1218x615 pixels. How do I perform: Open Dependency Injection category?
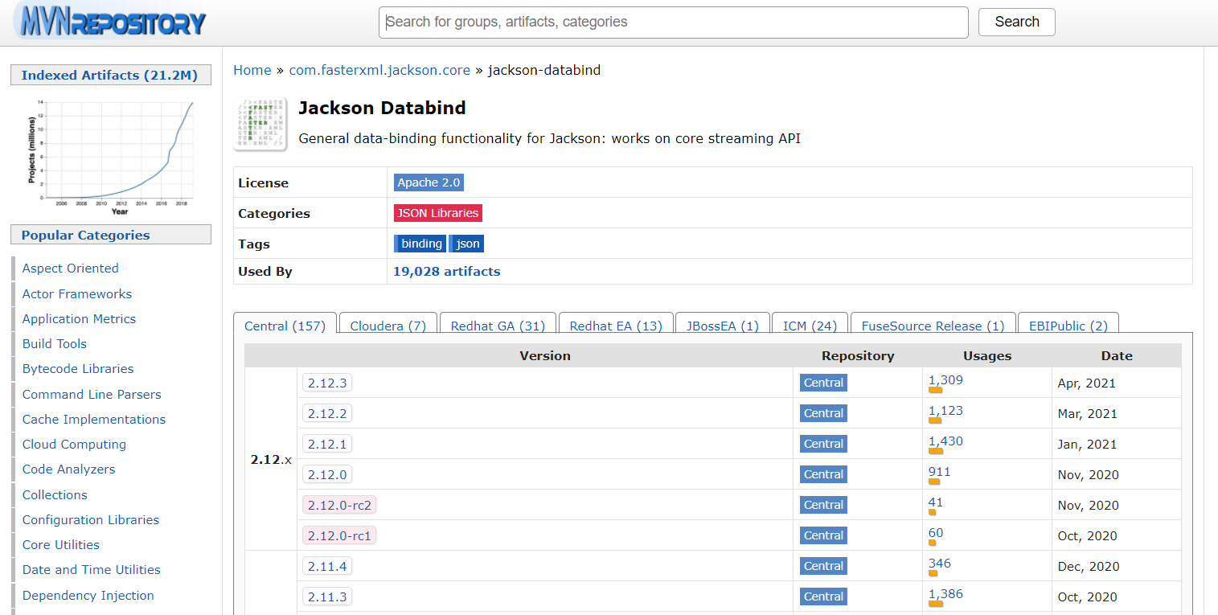pyautogui.click(x=88, y=596)
